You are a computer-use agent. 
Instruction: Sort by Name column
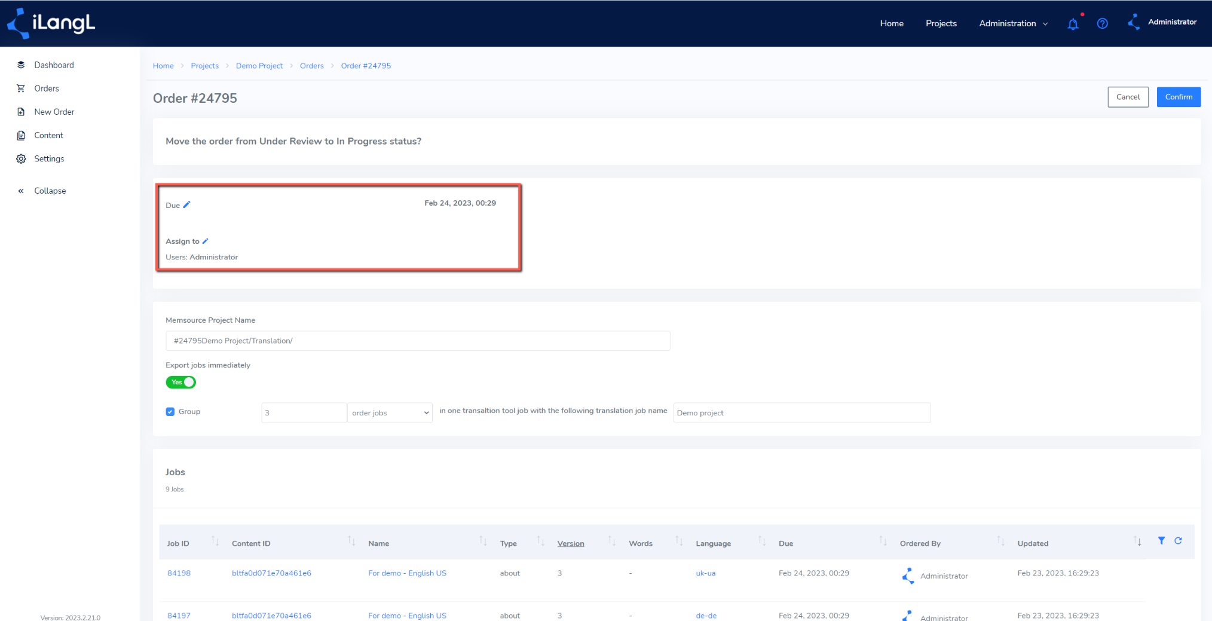483,541
